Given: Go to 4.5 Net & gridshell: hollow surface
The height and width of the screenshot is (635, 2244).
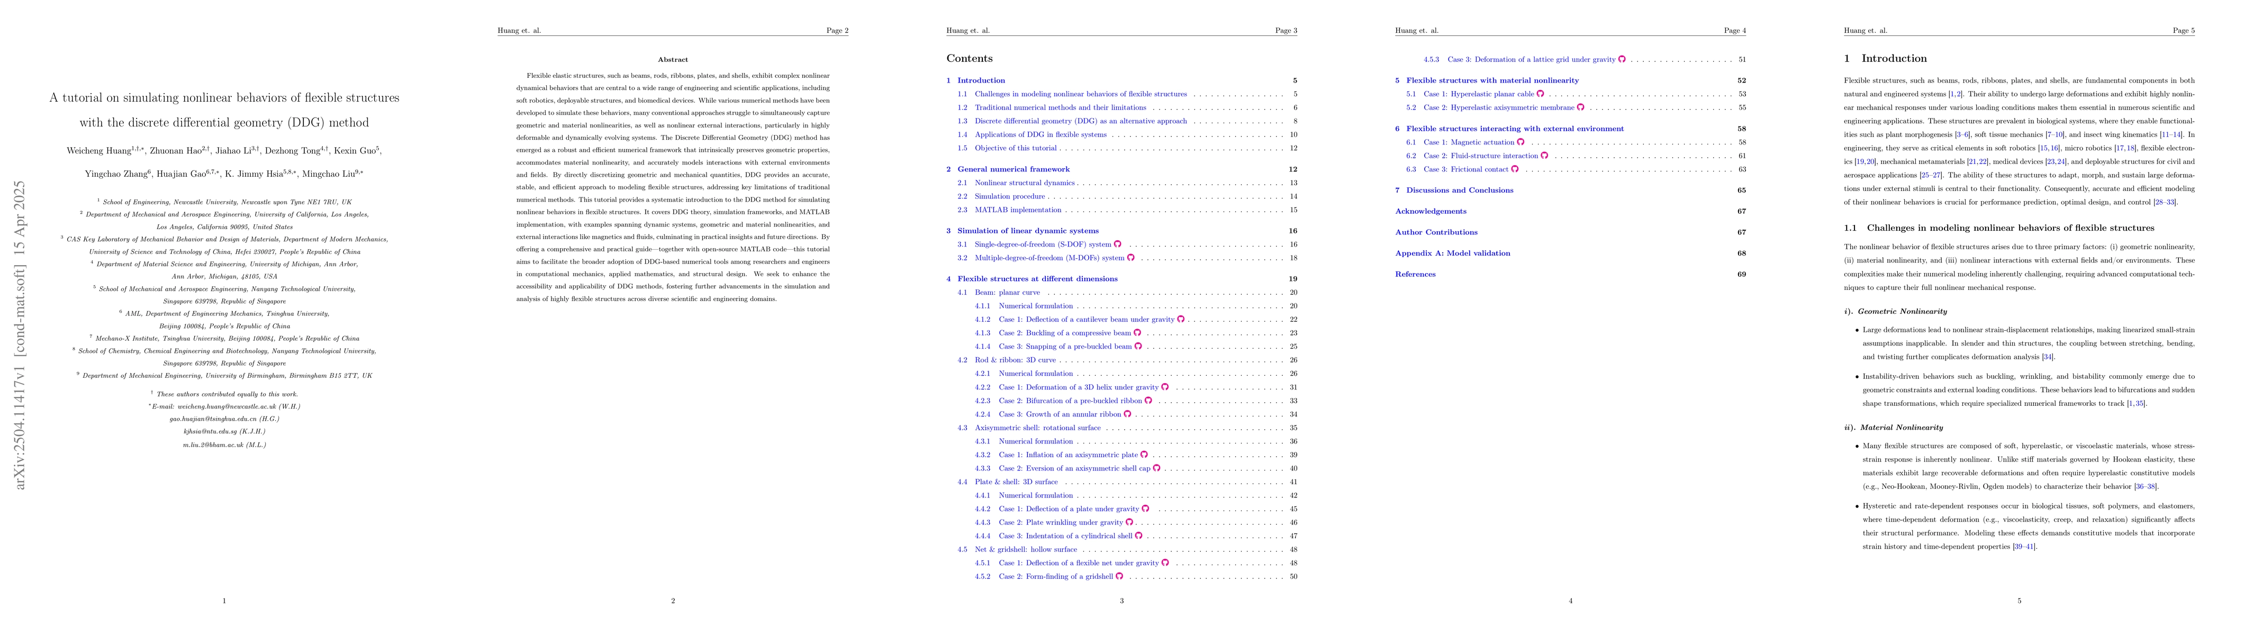Looking at the screenshot, I should [x=1017, y=550].
